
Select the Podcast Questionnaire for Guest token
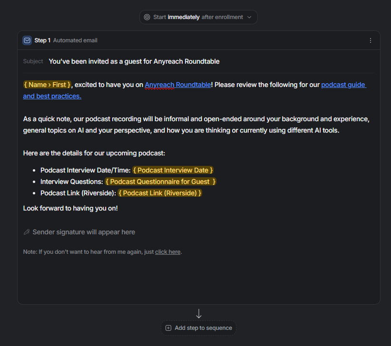click(161, 182)
